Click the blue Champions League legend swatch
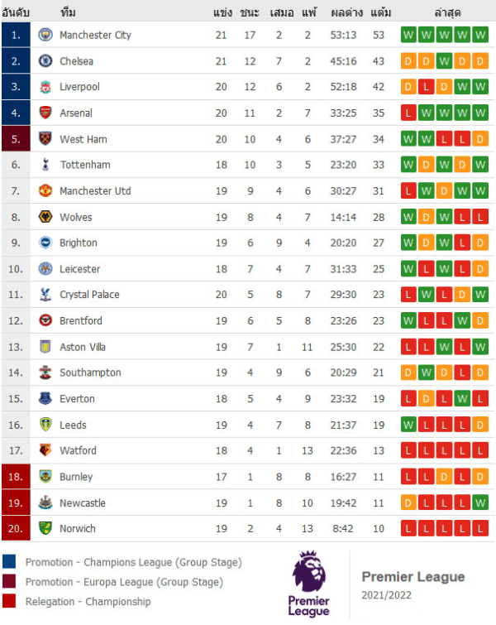 point(10,562)
